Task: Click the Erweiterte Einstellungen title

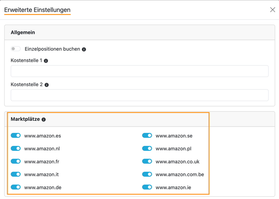Action: point(37,10)
